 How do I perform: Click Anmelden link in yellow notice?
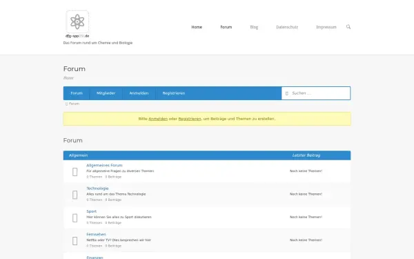tap(158, 119)
